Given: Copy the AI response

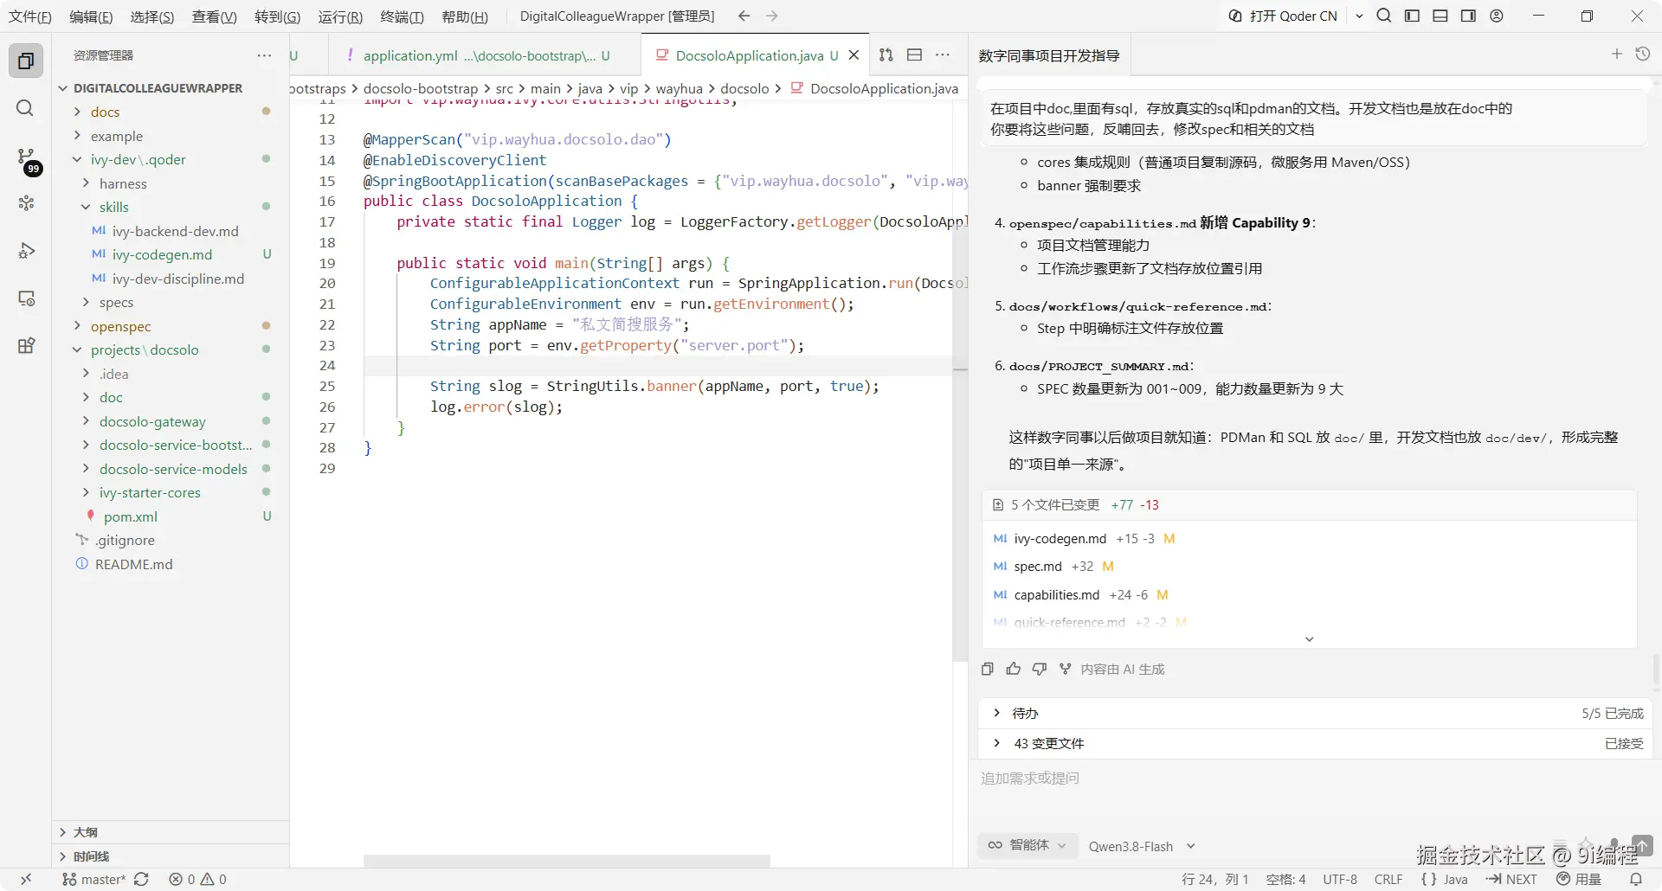Looking at the screenshot, I should coord(988,669).
